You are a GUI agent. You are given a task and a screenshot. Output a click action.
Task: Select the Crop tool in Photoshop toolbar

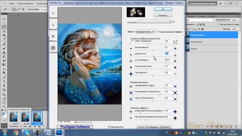pyautogui.click(x=4, y=35)
